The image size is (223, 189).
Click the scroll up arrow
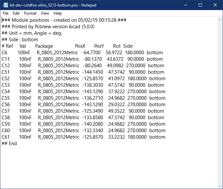point(220,20)
